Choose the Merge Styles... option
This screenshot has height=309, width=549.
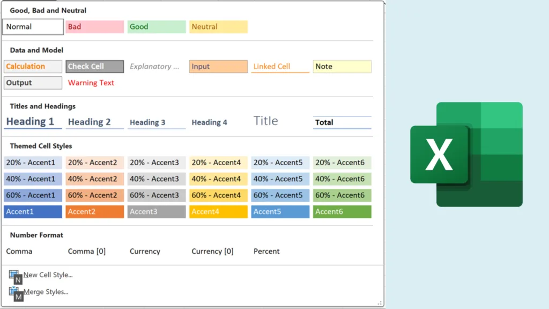46,292
